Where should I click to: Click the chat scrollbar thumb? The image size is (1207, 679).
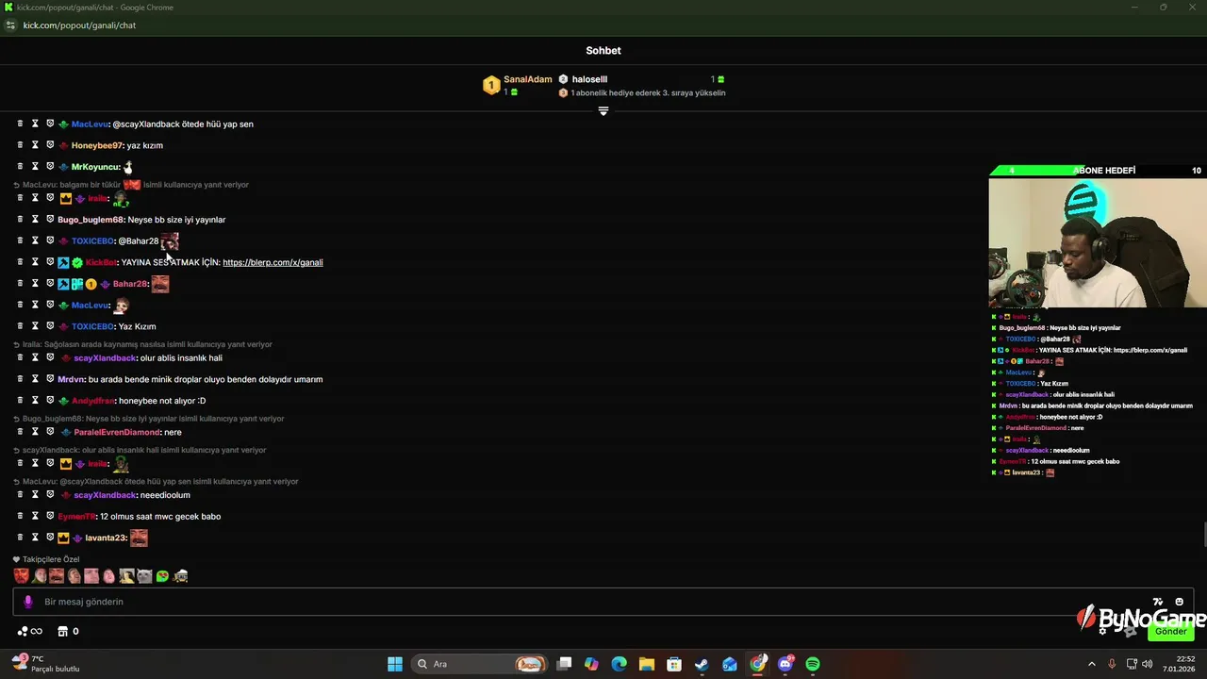coord(1203,533)
